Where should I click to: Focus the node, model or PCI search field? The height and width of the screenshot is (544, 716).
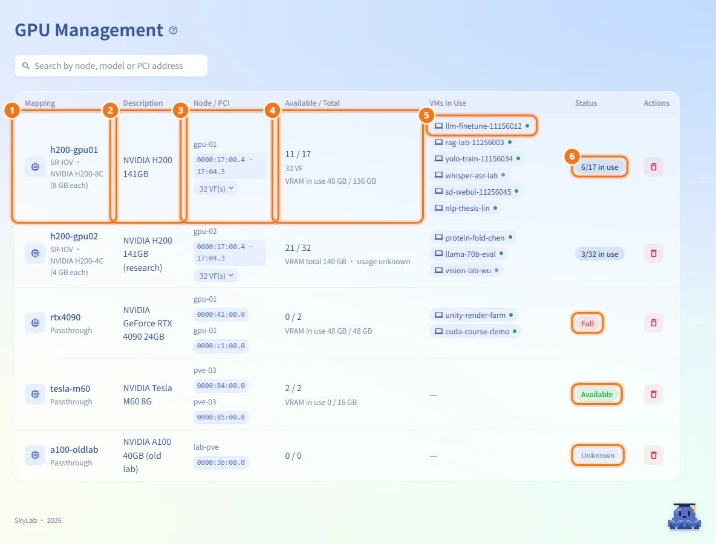tap(111, 66)
